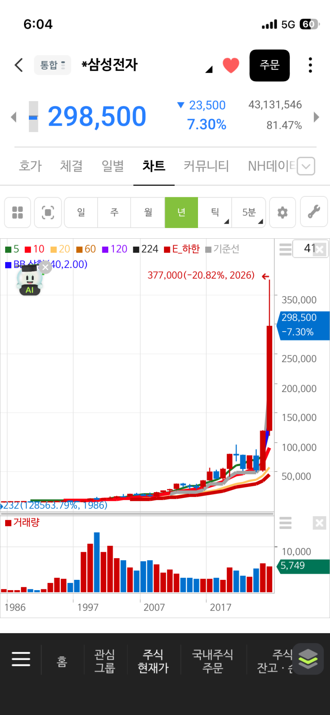Tap the 43,131,546 volume figure
Viewport: 330px width, 715px height.
[x=275, y=105]
